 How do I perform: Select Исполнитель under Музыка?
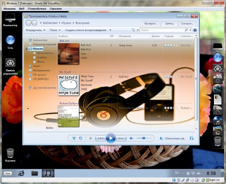(43, 53)
